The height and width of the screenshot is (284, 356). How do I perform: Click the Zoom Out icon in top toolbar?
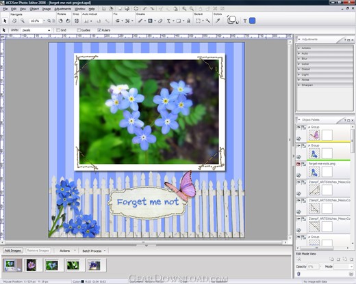[x=192, y=9]
